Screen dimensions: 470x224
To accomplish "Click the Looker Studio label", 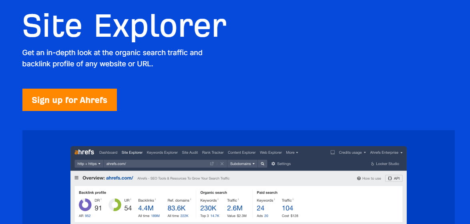I will [x=388, y=164].
